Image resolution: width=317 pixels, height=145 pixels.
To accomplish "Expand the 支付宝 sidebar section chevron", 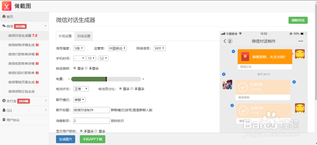I will pos(46,101).
